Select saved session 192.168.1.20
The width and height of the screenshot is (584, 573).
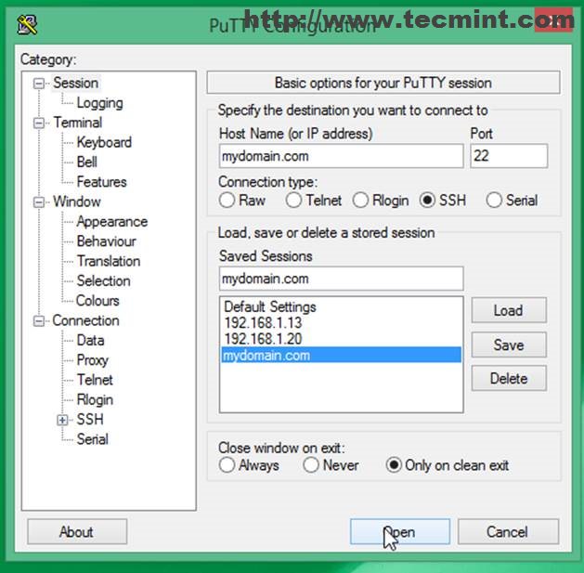click(x=341, y=339)
